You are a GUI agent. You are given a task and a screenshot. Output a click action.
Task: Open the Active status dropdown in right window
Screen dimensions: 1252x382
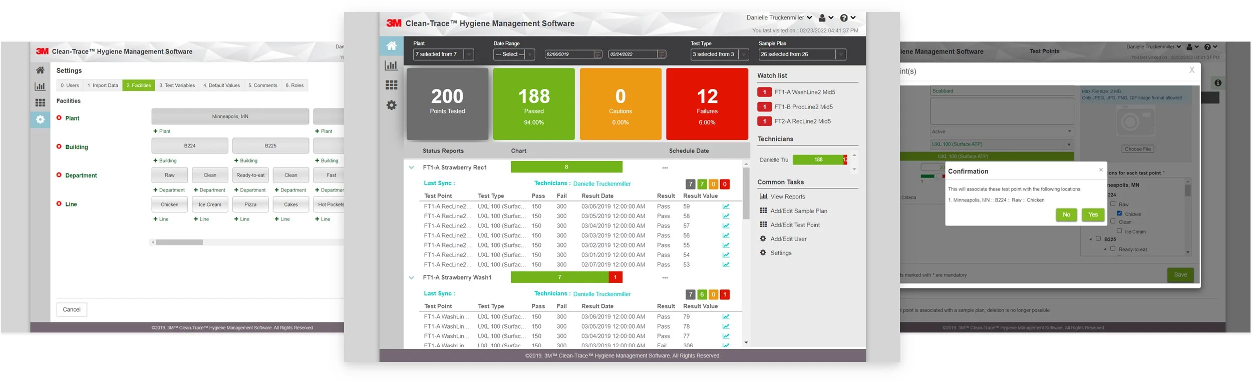click(x=1002, y=131)
